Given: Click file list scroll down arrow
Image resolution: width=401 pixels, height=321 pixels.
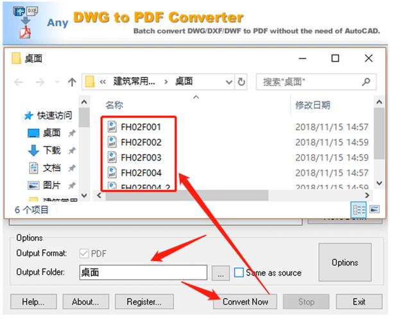Looking at the screenshot, I should tap(379, 183).
